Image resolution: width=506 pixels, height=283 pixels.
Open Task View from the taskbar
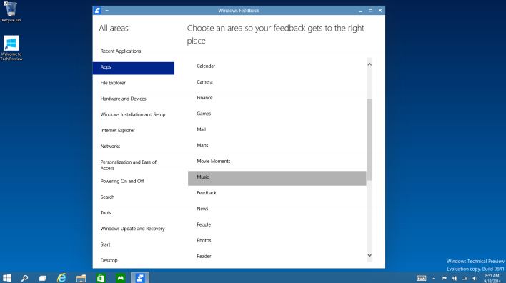43,278
